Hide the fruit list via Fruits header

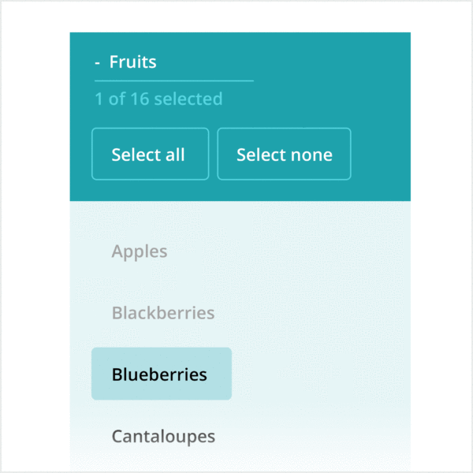pyautogui.click(x=132, y=62)
